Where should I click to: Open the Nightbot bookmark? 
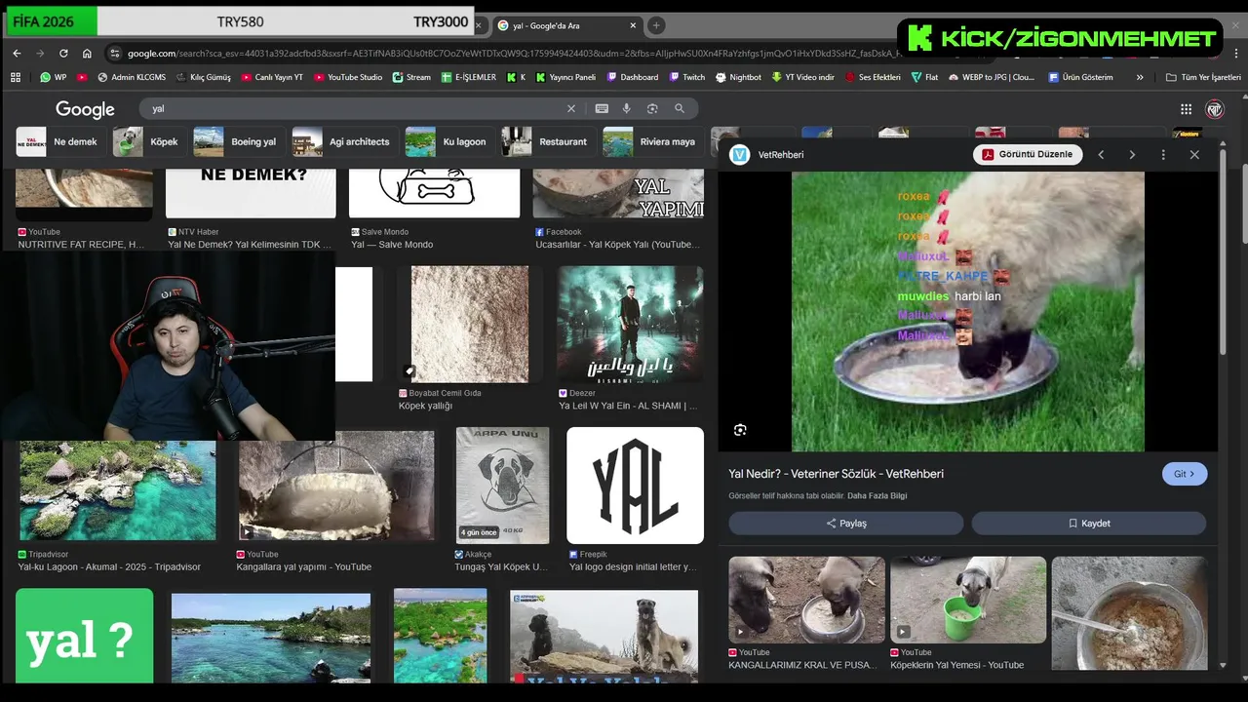[738, 77]
